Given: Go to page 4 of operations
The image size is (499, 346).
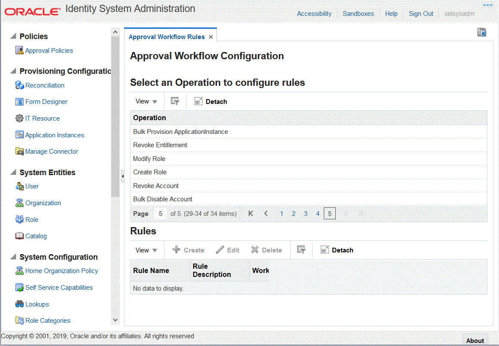Looking at the screenshot, I should (318, 214).
